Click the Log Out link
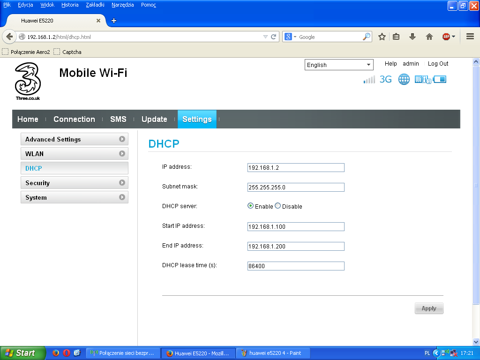The image size is (480, 360). [x=438, y=64]
